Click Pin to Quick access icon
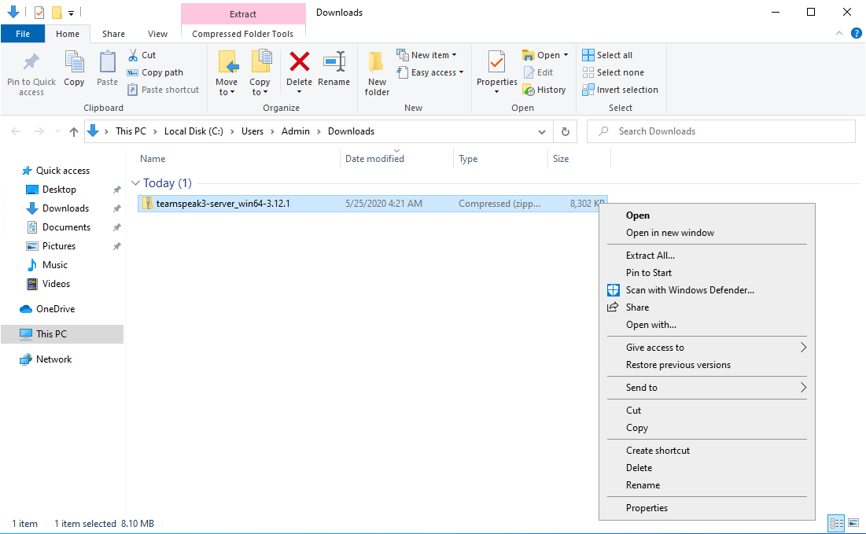The width and height of the screenshot is (866, 534). 31,62
